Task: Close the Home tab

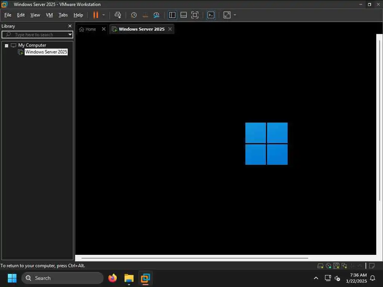Action: (x=104, y=29)
